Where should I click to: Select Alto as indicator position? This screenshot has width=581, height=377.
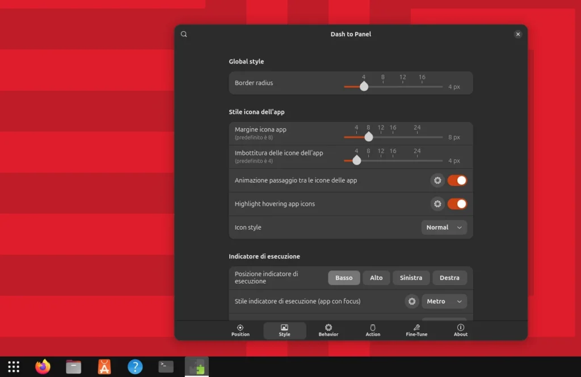tap(376, 278)
